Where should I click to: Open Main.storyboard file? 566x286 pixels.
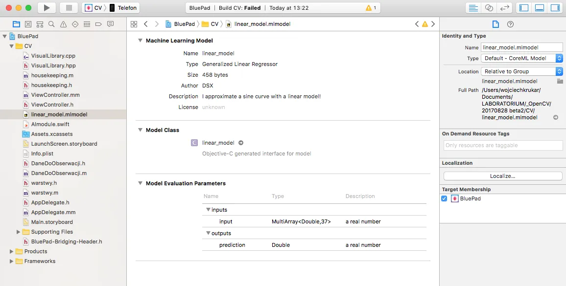51,222
